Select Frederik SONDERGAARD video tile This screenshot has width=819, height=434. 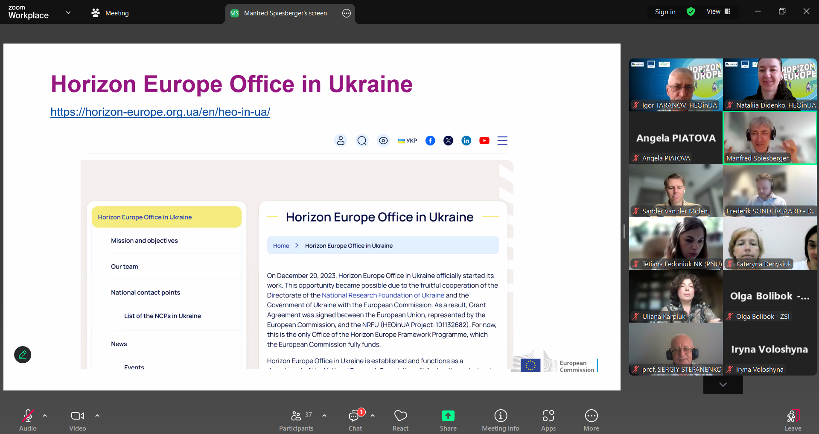(770, 191)
